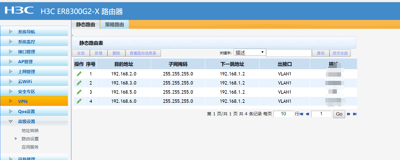
Task: Click subnet mask cell in row 2
Action: [178, 83]
